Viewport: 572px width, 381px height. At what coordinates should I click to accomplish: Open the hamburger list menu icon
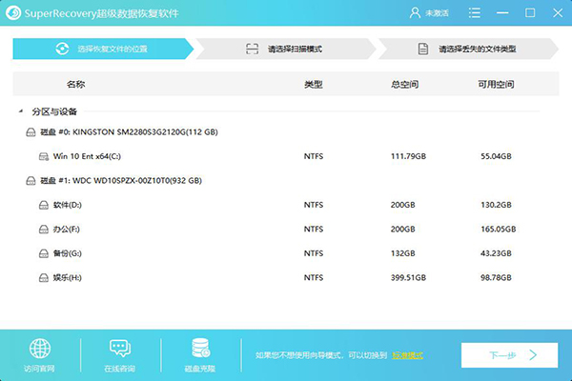coord(474,13)
